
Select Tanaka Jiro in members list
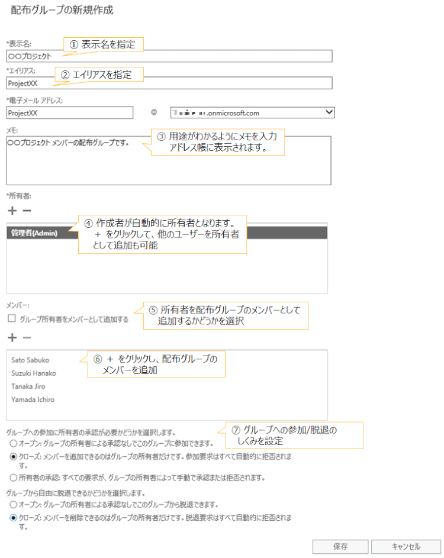pos(28,386)
